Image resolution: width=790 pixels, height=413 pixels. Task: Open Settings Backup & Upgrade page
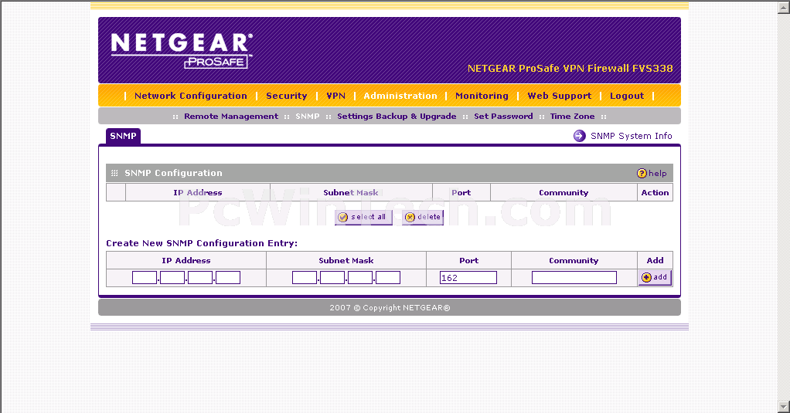(x=397, y=117)
